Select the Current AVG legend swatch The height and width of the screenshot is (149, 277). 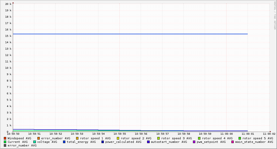click(5, 142)
